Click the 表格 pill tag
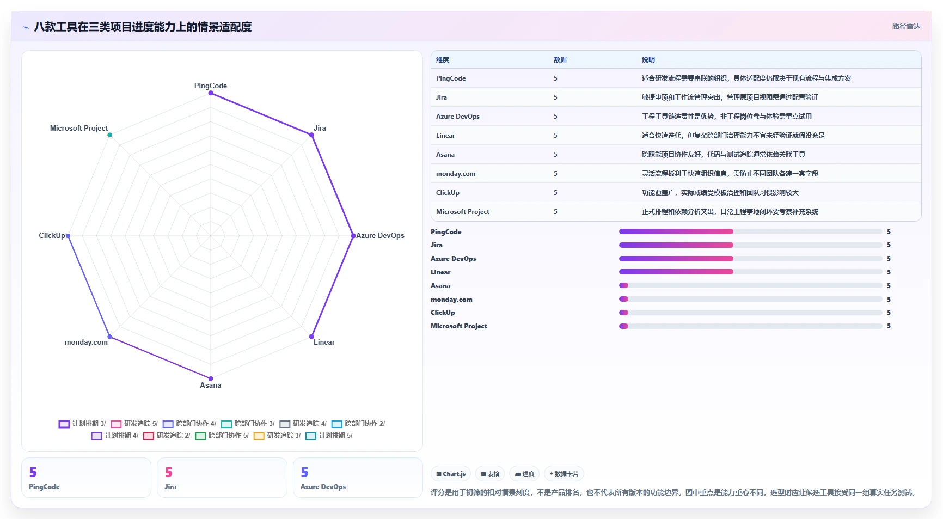Viewport: 943px width, 519px height. click(490, 474)
